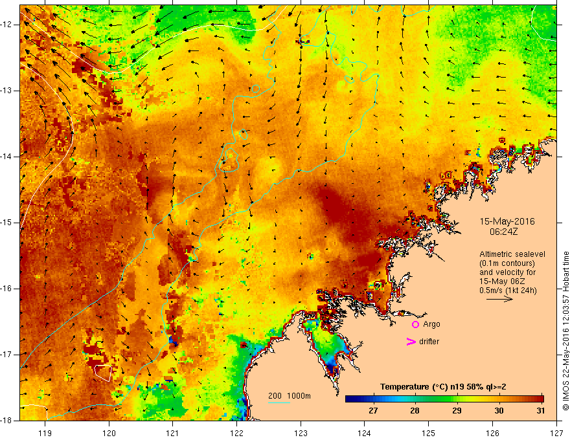
Task: Click latitude axis label -18
Action: pos(7,421)
